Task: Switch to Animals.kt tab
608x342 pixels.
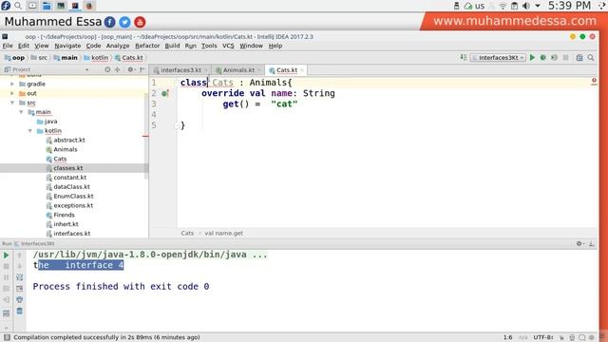Action: [x=238, y=70]
